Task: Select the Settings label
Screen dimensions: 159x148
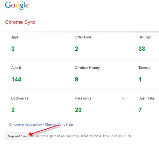Action: (x=145, y=37)
